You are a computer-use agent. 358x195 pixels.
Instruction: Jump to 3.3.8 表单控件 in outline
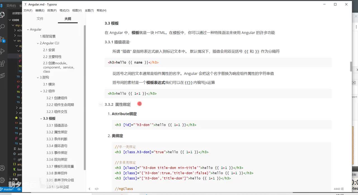pyautogui.click(x=57, y=173)
